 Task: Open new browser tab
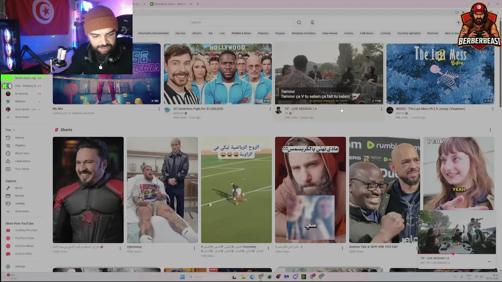pos(198,4)
